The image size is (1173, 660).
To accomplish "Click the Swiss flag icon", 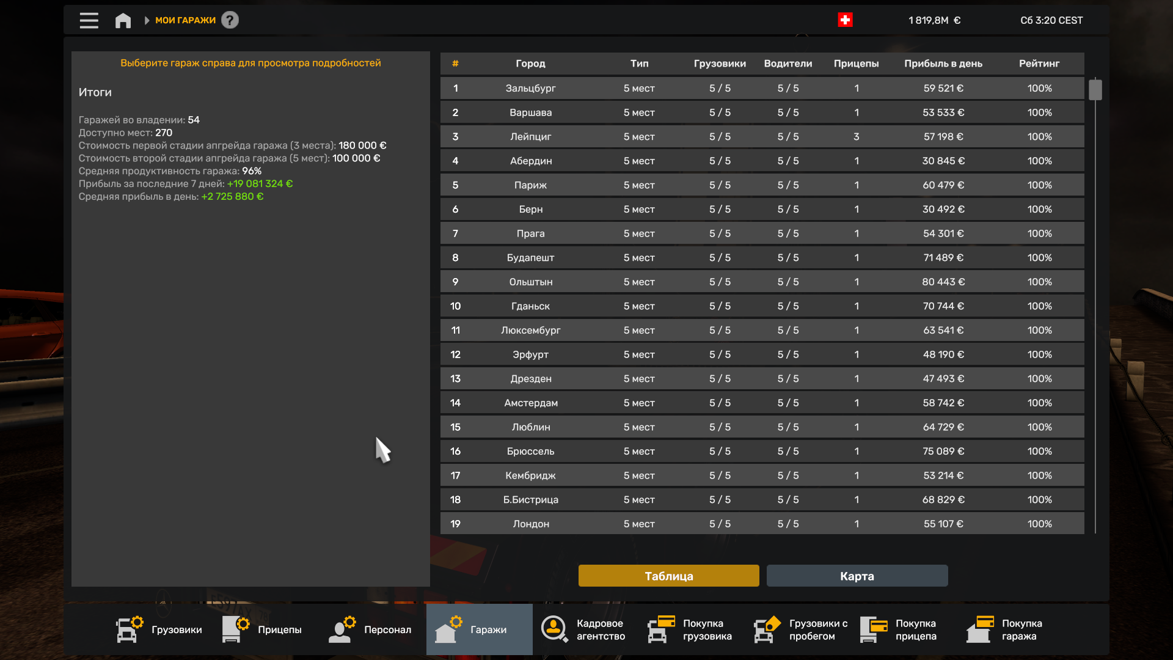I will coord(845,20).
